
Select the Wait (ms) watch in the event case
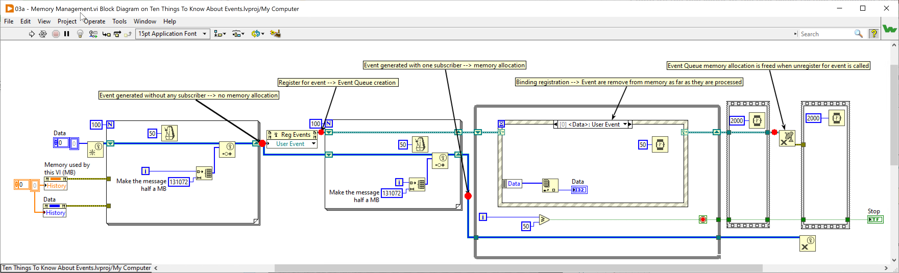tap(660, 144)
